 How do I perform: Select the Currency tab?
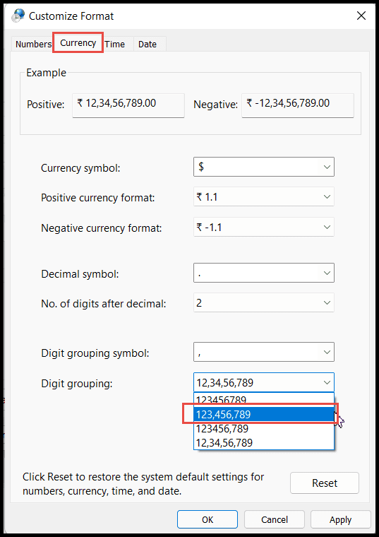click(78, 43)
